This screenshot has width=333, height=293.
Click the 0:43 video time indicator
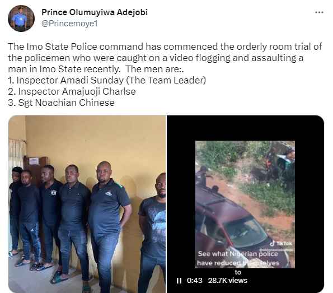click(195, 281)
